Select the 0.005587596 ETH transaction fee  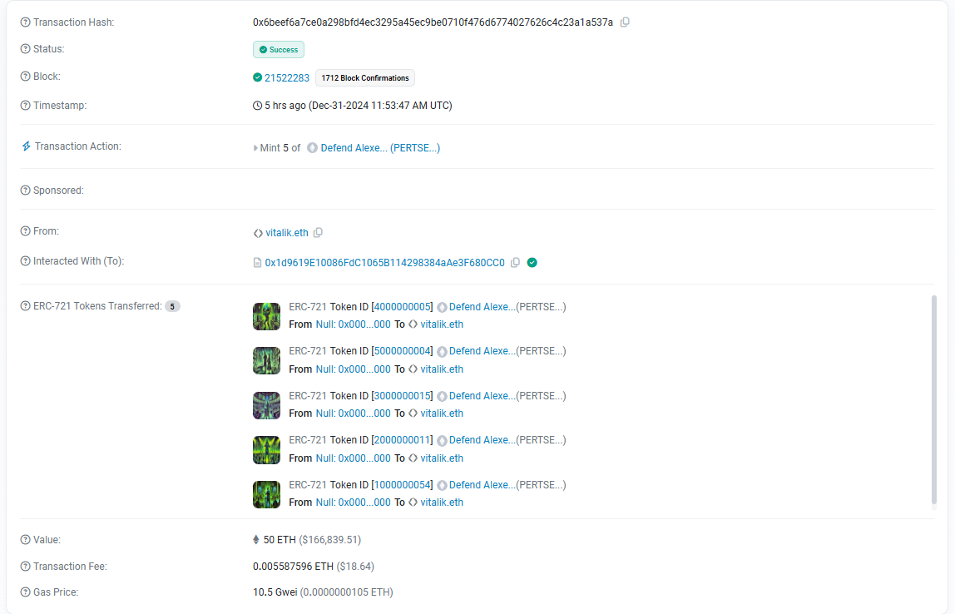point(293,567)
